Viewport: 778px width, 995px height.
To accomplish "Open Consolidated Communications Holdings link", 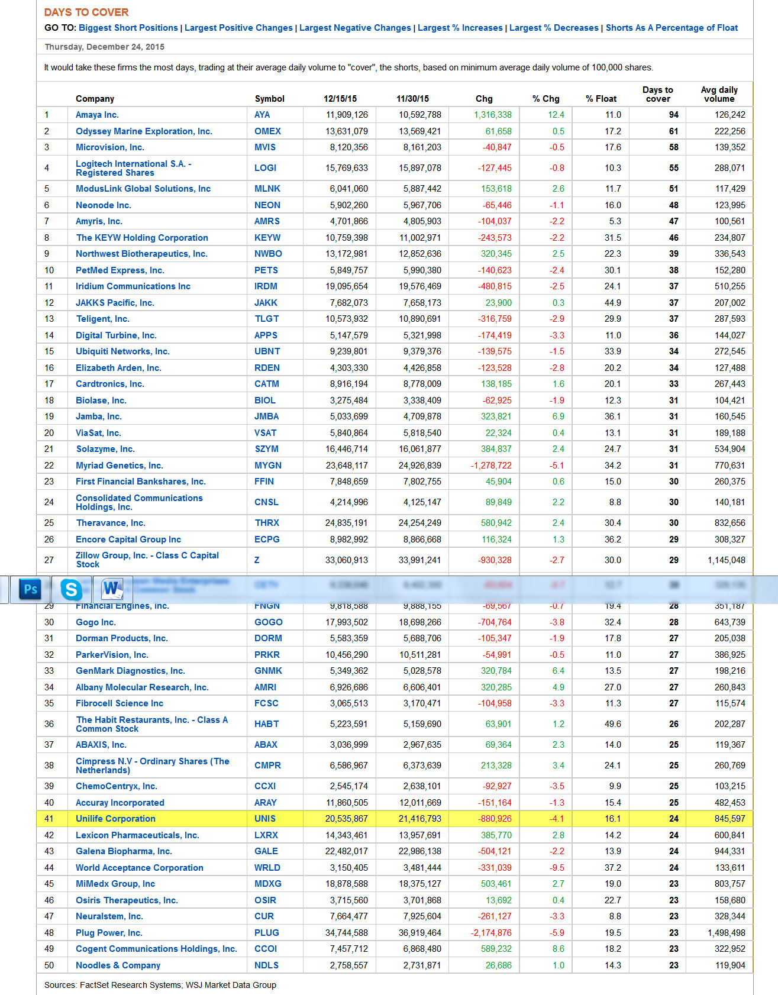I will (139, 502).
